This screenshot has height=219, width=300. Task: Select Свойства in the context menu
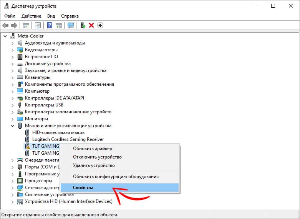click(120, 188)
